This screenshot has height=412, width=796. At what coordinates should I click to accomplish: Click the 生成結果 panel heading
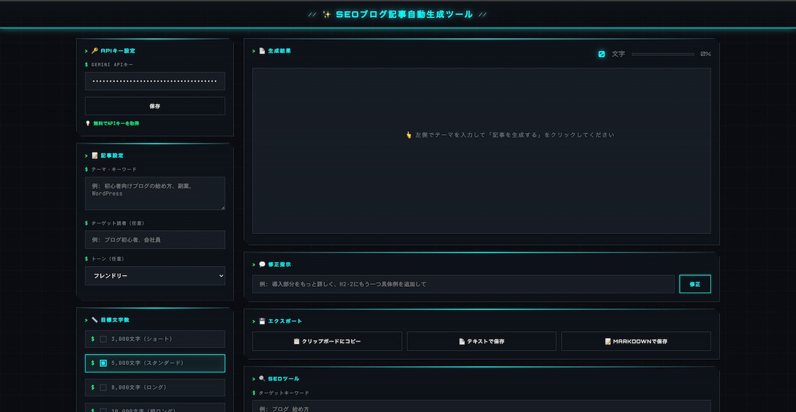tap(279, 51)
